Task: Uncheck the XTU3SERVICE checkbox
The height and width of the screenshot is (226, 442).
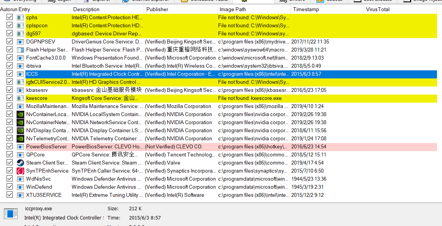Action: coord(10,195)
